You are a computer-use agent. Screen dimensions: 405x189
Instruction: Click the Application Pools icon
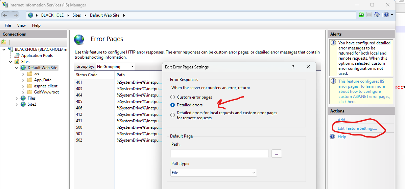point(17,56)
